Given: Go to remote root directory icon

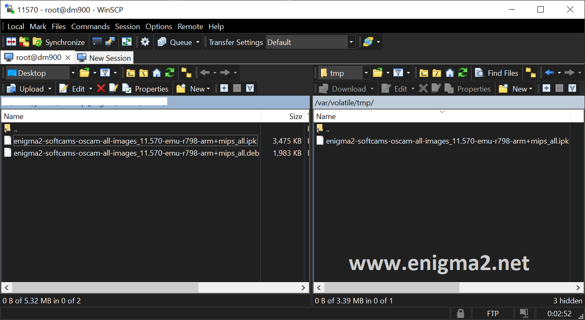Looking at the screenshot, I should pos(437,73).
